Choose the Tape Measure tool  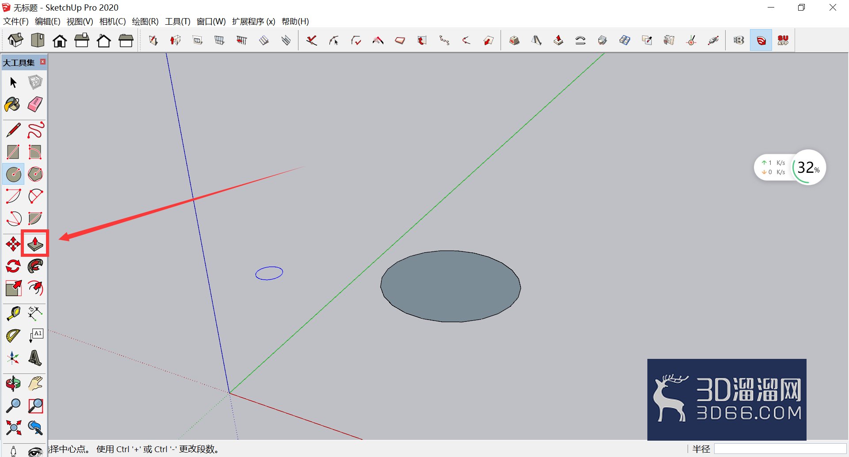point(13,313)
